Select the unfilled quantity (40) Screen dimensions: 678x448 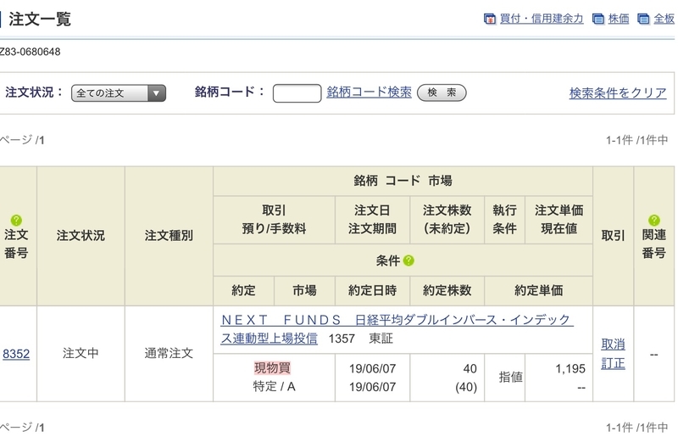tap(466, 387)
